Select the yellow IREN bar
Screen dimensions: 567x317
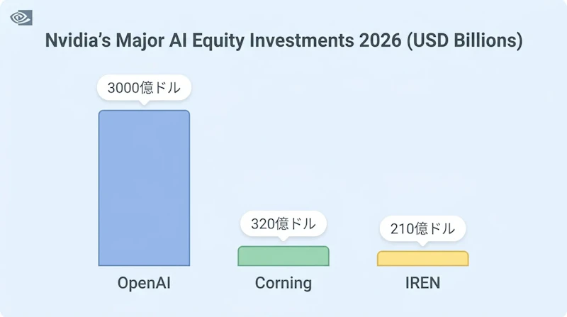pyautogui.click(x=422, y=259)
